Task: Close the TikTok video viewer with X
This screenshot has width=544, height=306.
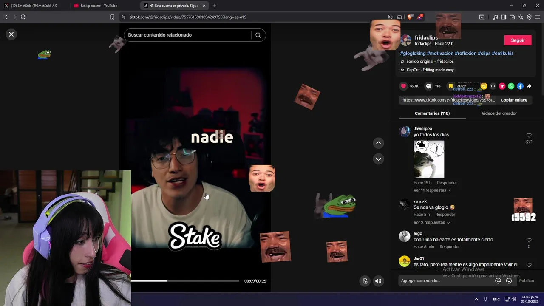Action: tap(11, 34)
